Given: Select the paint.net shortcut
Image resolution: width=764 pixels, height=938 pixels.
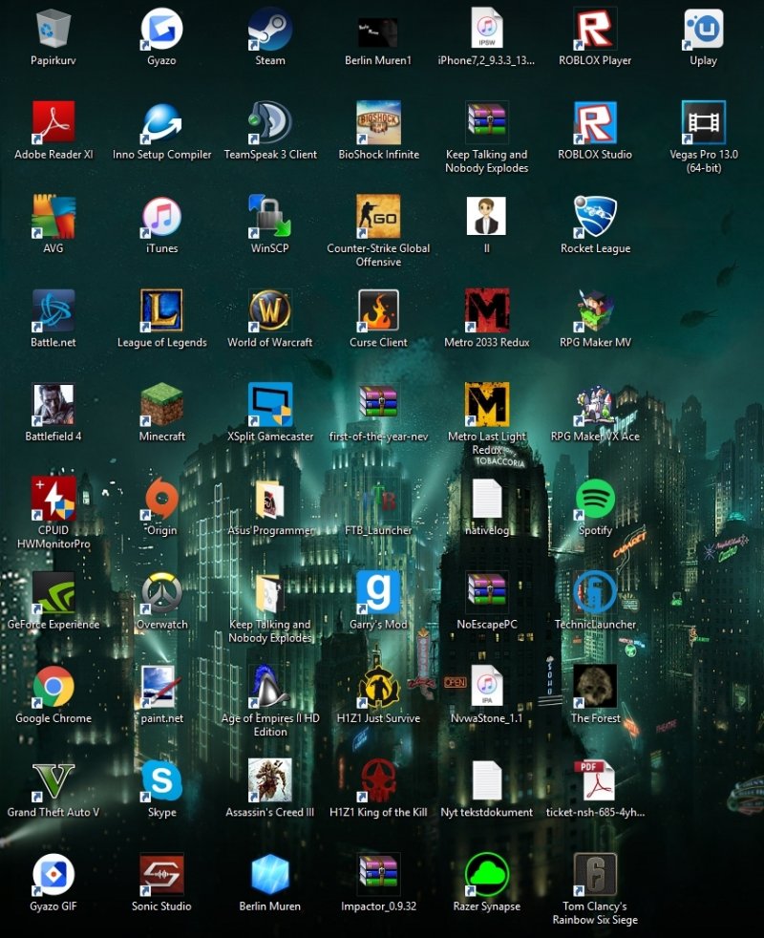Looking at the screenshot, I should click(x=161, y=686).
